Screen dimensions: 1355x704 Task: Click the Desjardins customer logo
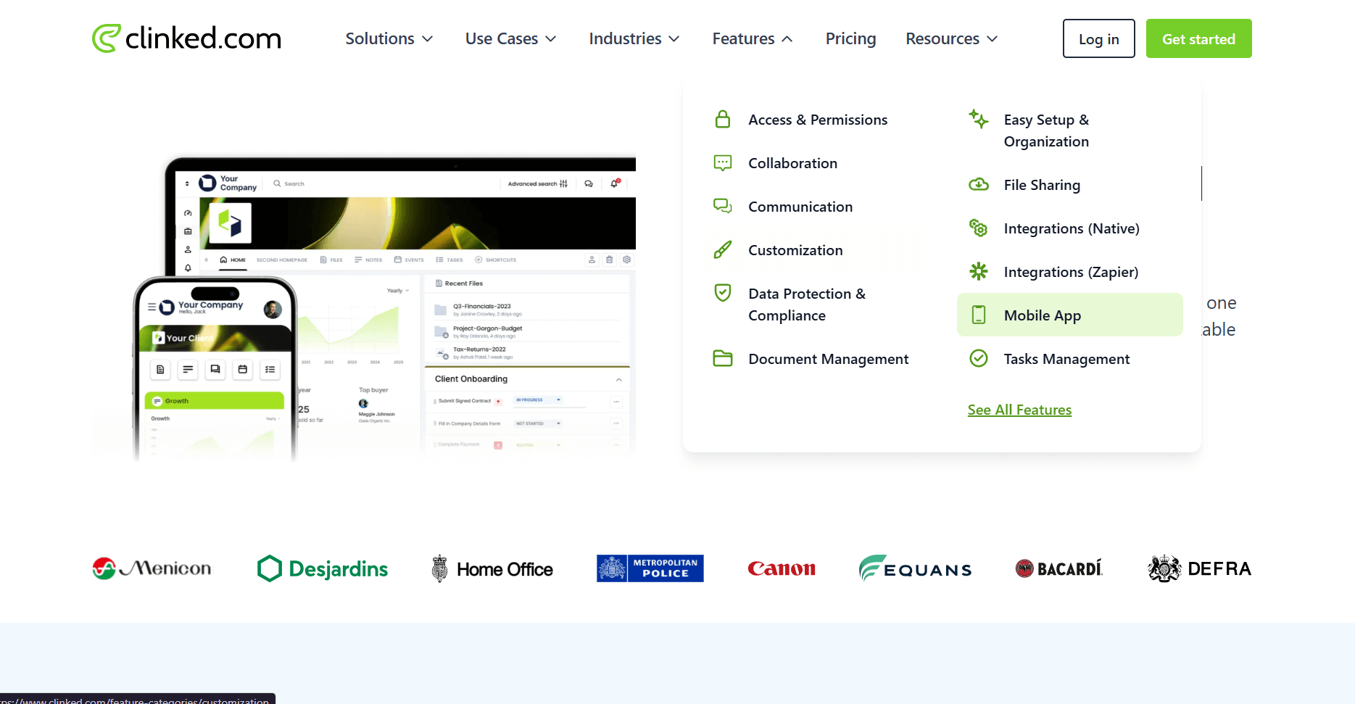tap(323, 568)
